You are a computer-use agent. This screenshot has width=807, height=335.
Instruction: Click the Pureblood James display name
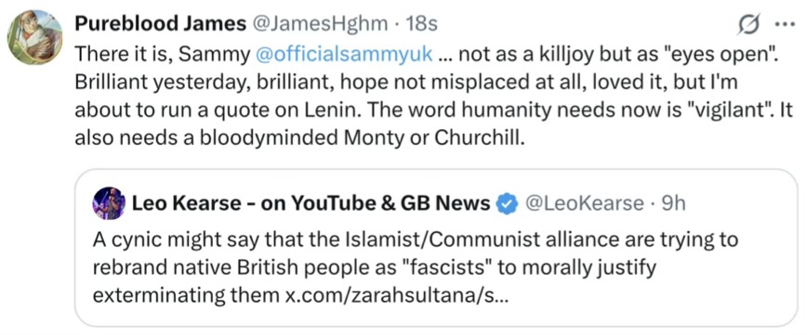161,23
